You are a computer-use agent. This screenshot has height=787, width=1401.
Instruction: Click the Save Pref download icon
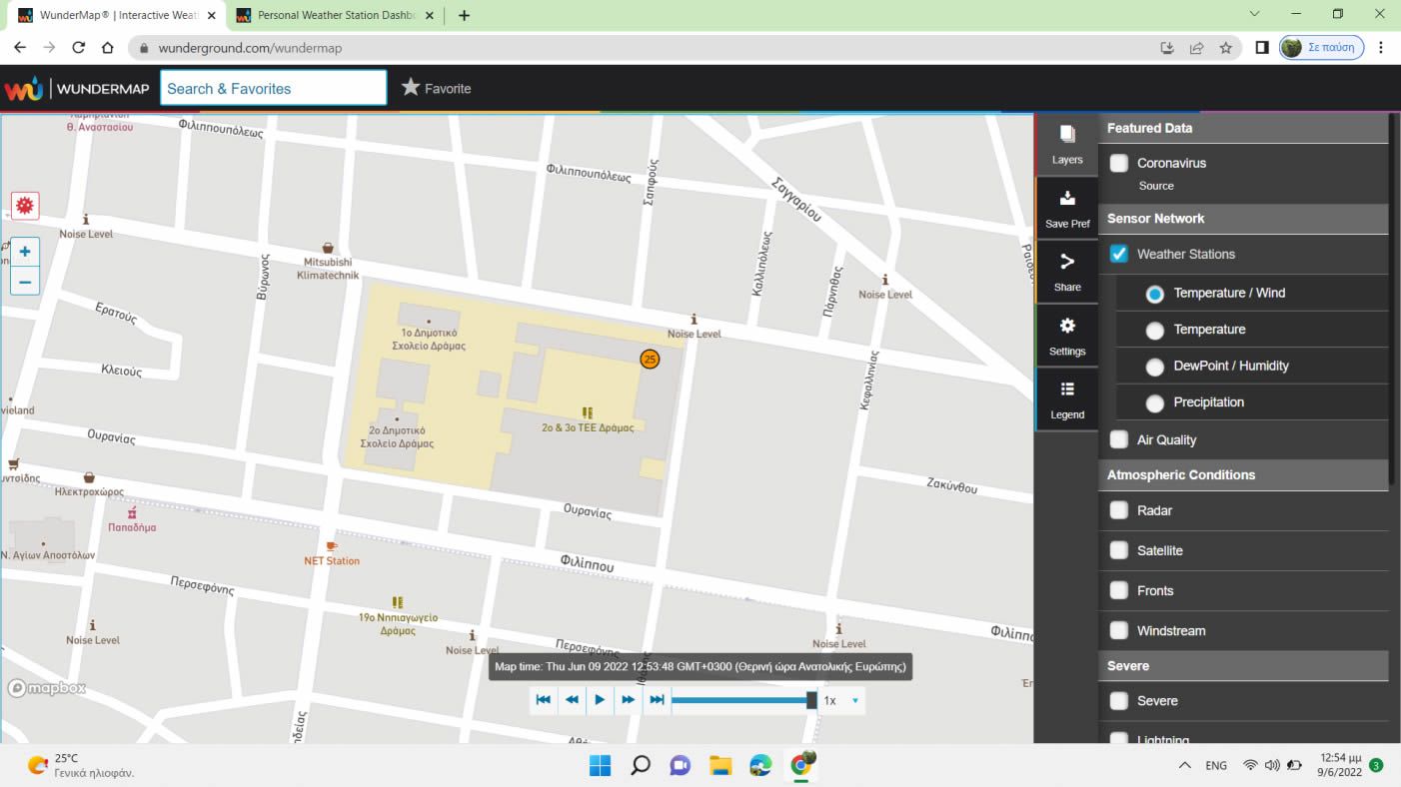pos(1066,209)
